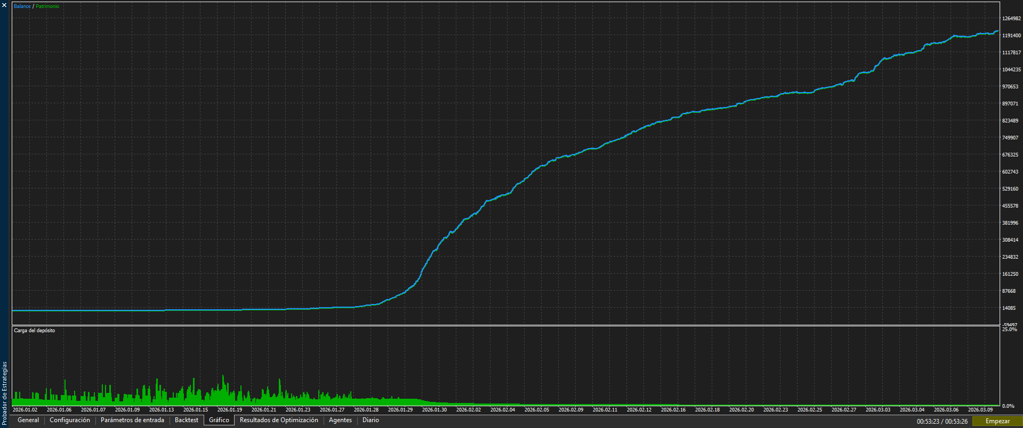Click the 2026.03.09 date on time axis

[980, 410]
